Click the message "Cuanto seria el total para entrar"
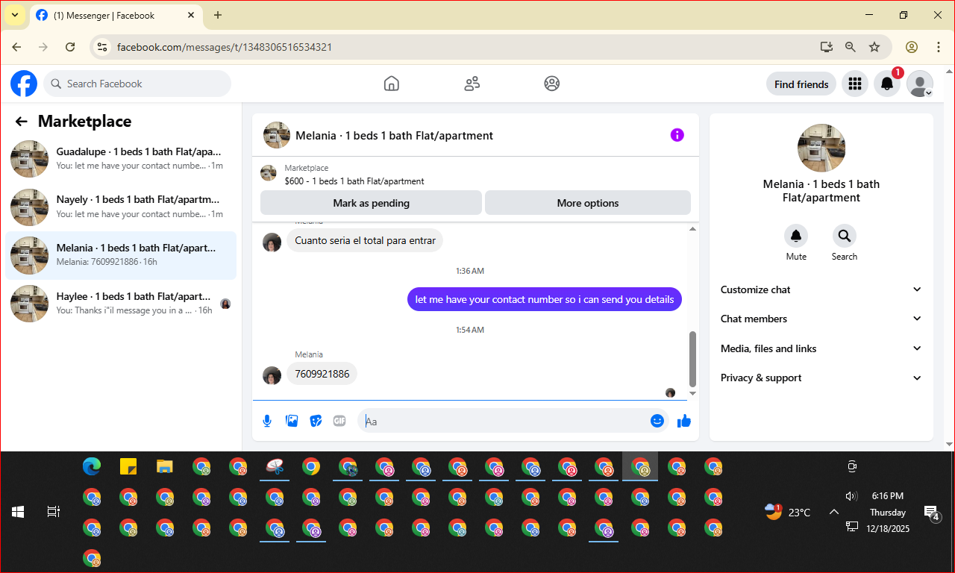The image size is (955, 573). pos(365,240)
